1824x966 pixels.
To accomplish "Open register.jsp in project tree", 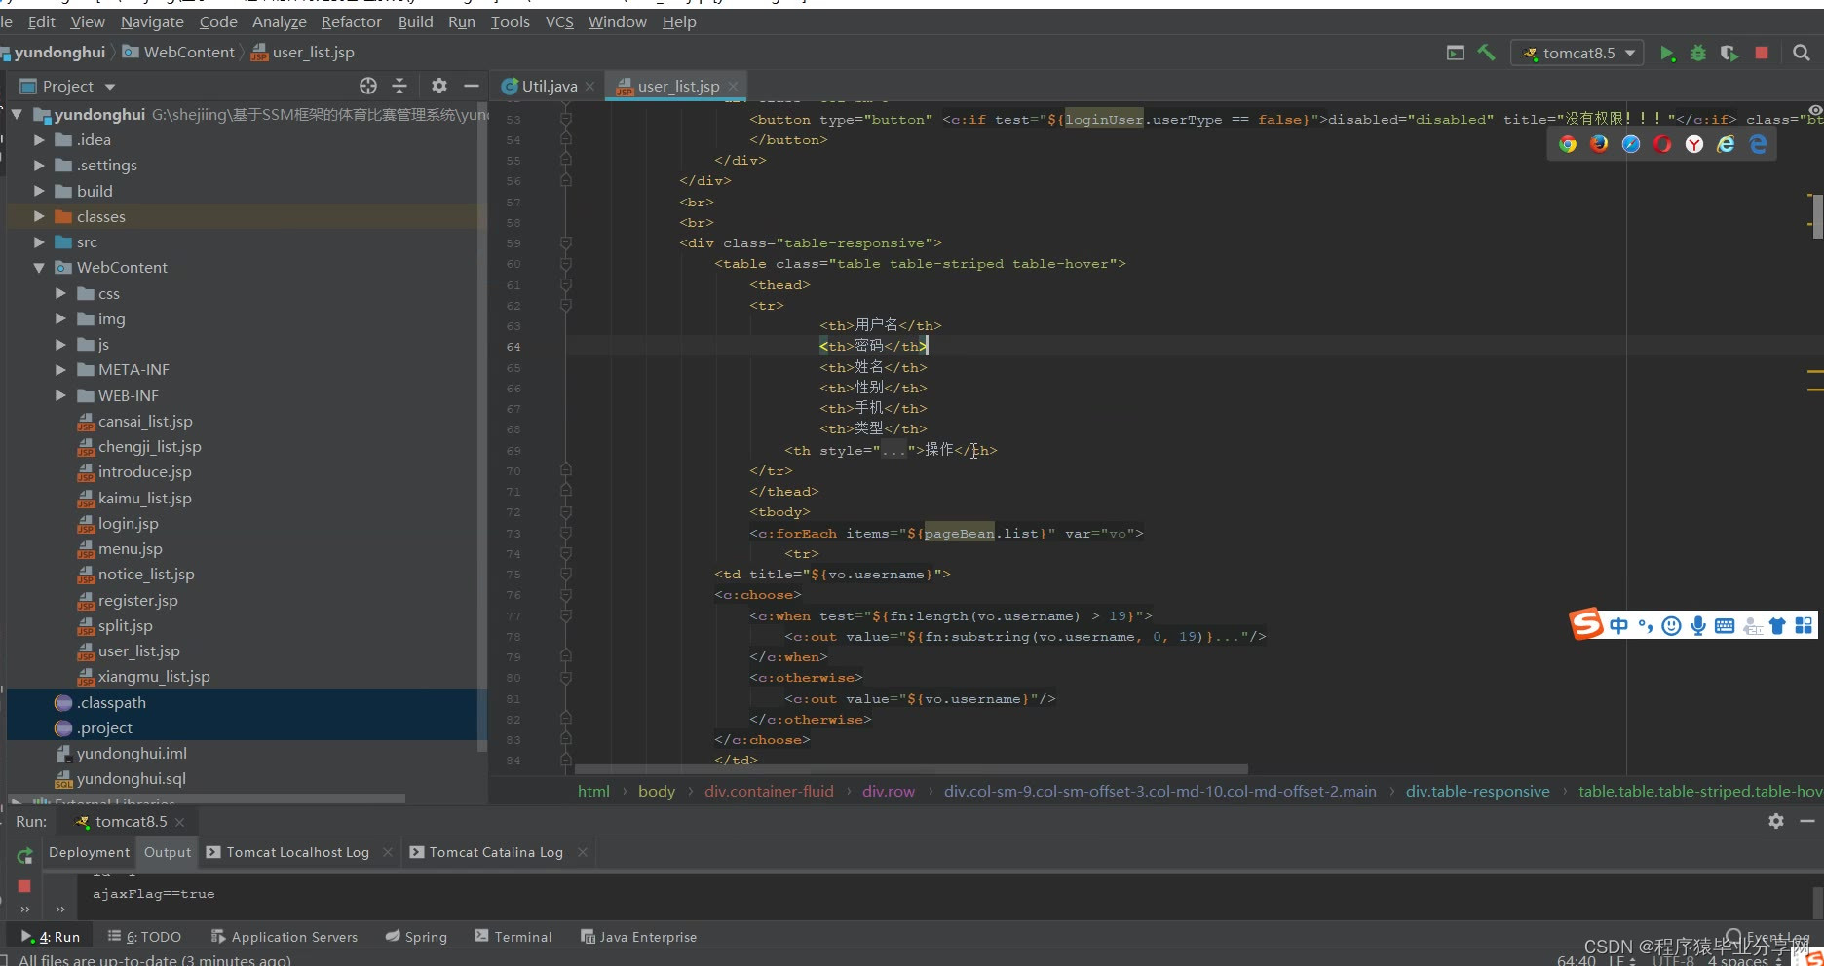I will click(x=137, y=600).
